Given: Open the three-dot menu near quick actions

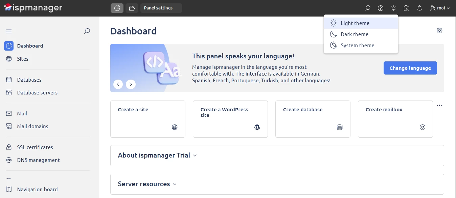Looking at the screenshot, I should pos(439,105).
